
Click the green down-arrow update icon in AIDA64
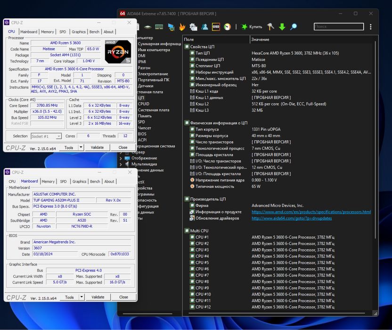click(x=282, y=27)
